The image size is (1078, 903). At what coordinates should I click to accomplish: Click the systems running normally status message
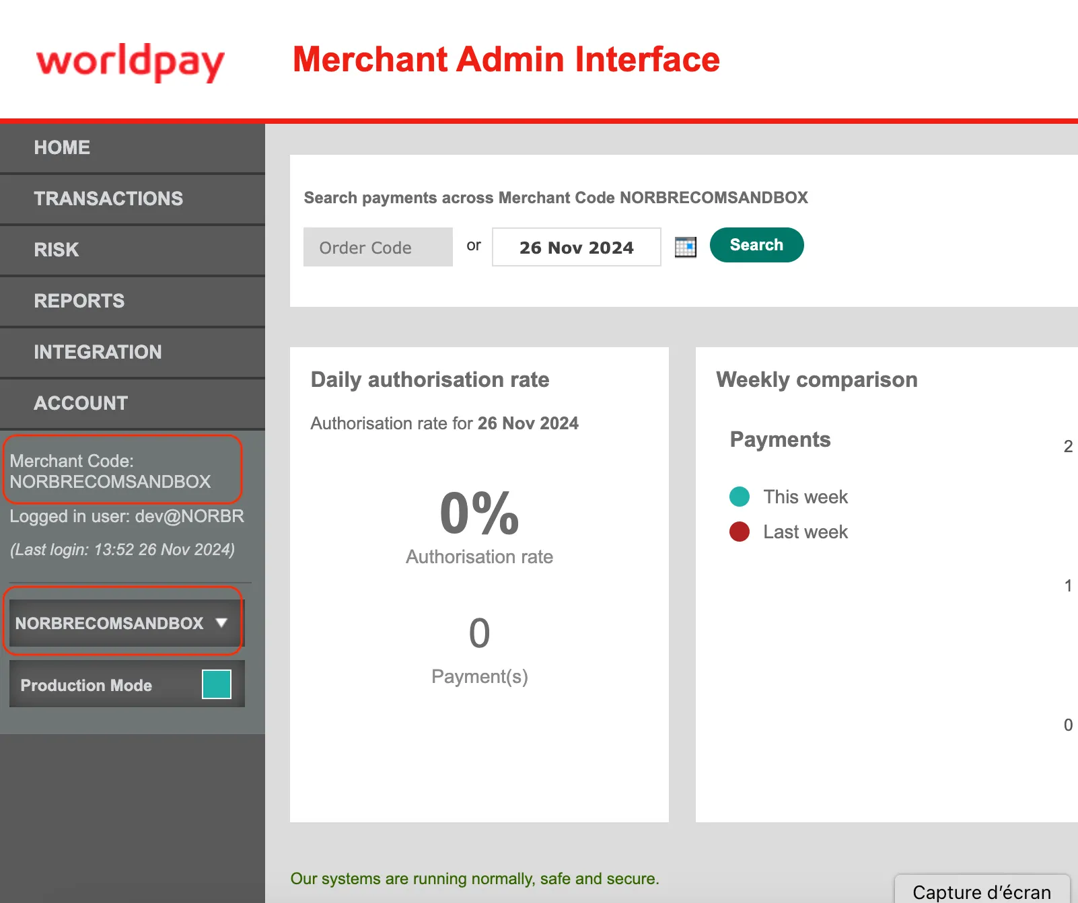pos(475,879)
